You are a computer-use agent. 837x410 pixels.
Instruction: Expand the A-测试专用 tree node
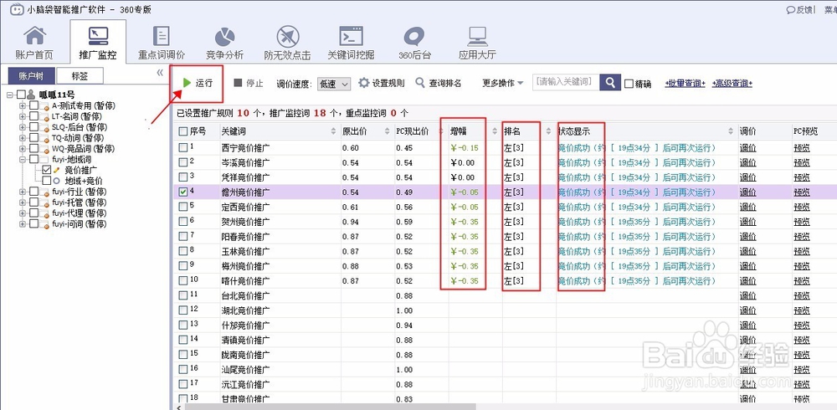(x=23, y=105)
